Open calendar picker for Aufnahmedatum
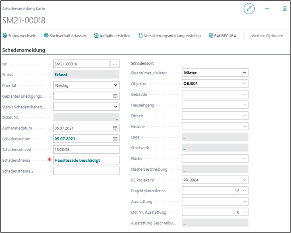 pyautogui.click(x=115, y=128)
